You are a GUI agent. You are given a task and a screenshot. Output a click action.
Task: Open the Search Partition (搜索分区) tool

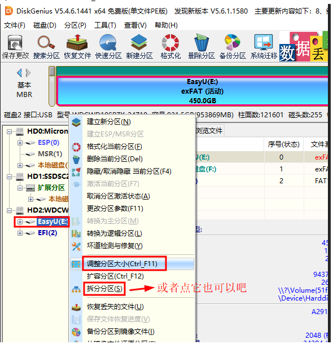46,47
